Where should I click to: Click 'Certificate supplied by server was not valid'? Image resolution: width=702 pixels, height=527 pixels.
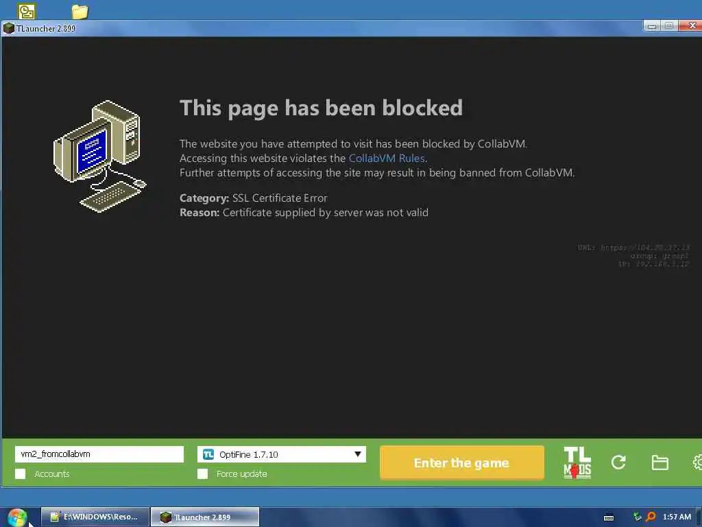326,213
